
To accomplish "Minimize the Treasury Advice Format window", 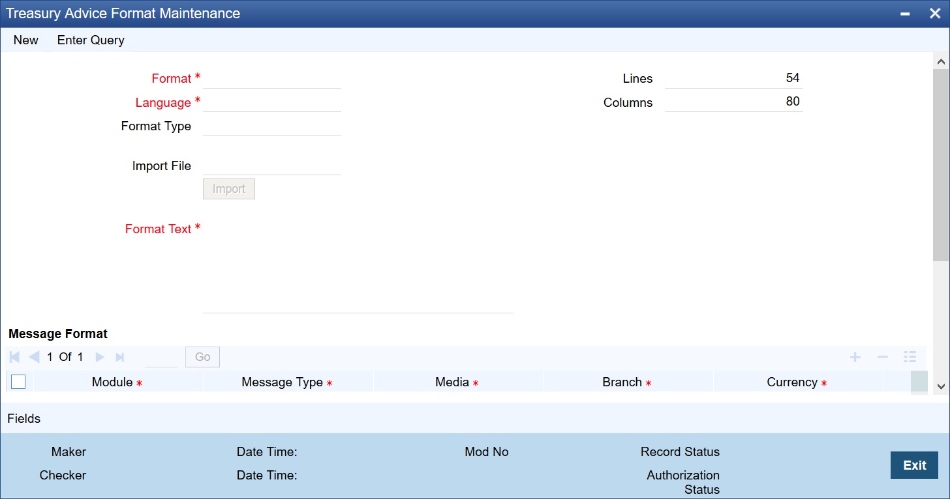I will 906,14.
